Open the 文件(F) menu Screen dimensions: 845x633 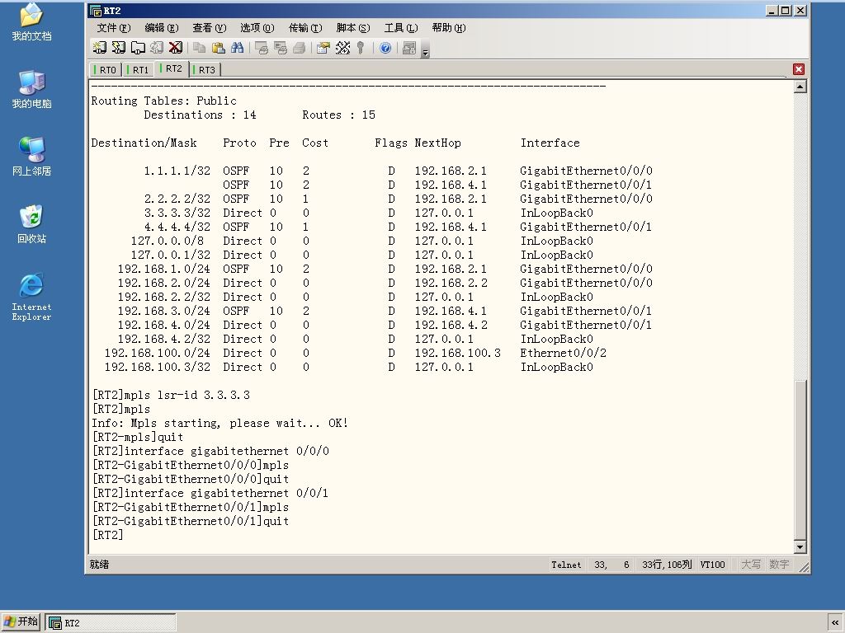pos(114,28)
